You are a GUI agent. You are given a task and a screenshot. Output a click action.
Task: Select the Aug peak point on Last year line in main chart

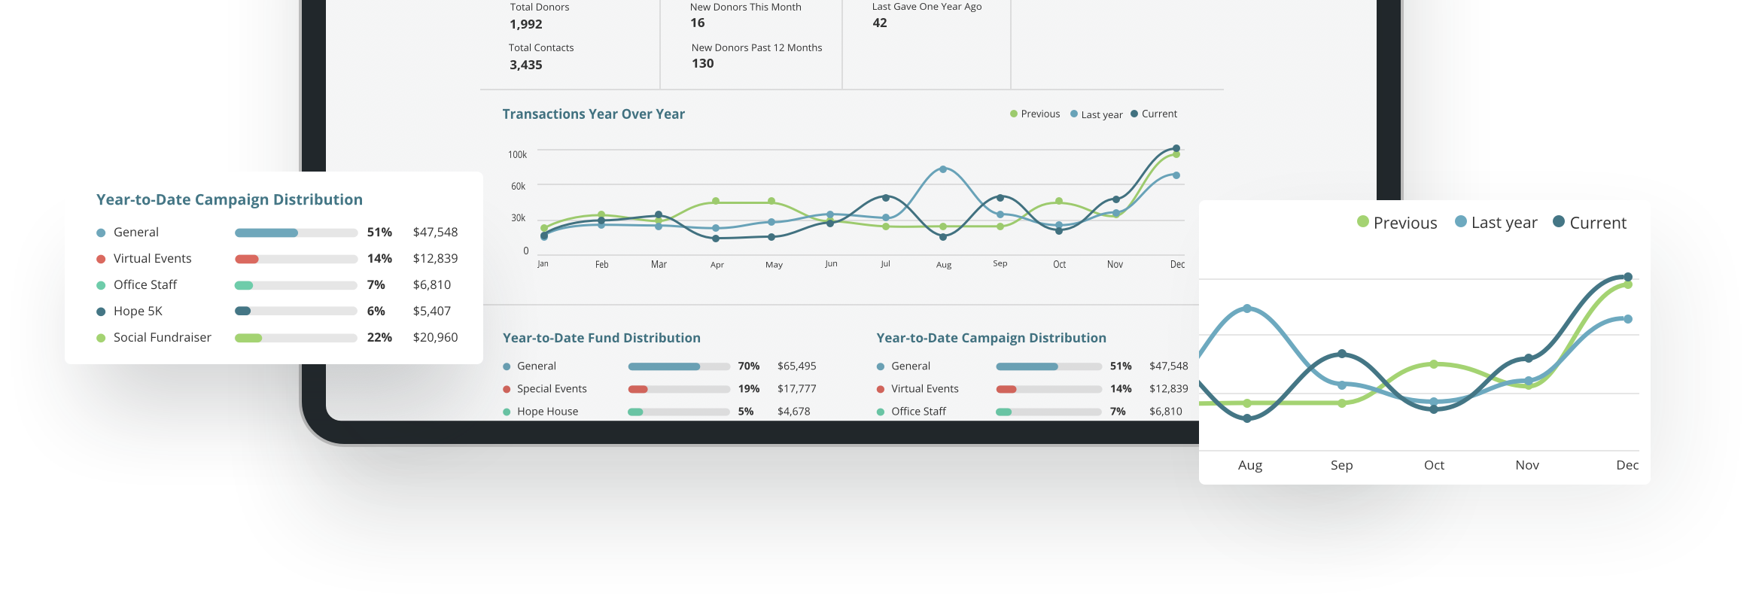pos(943,169)
